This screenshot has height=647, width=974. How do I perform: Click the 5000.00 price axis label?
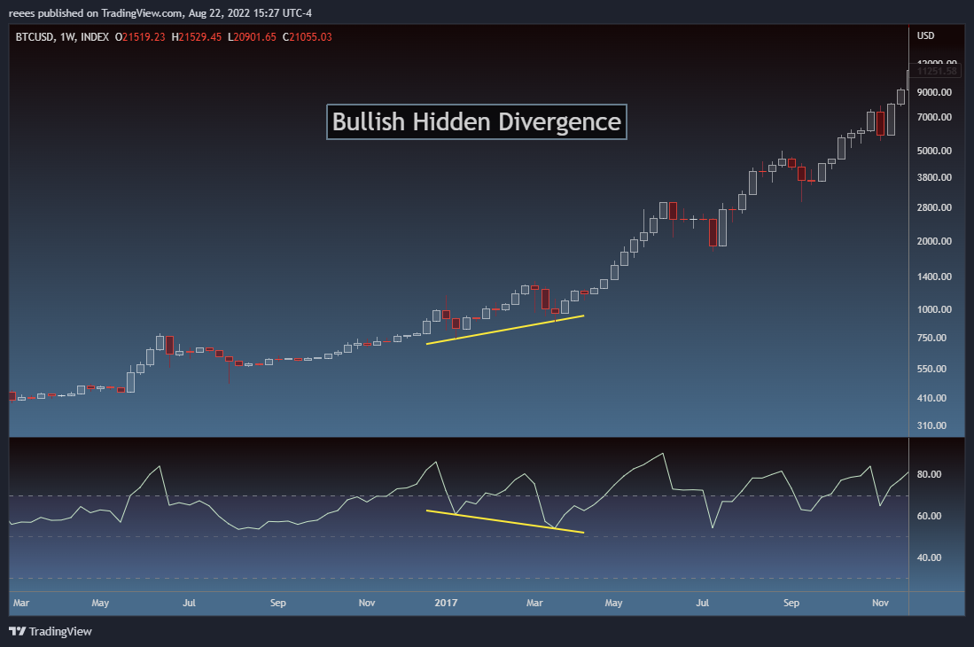coord(934,151)
